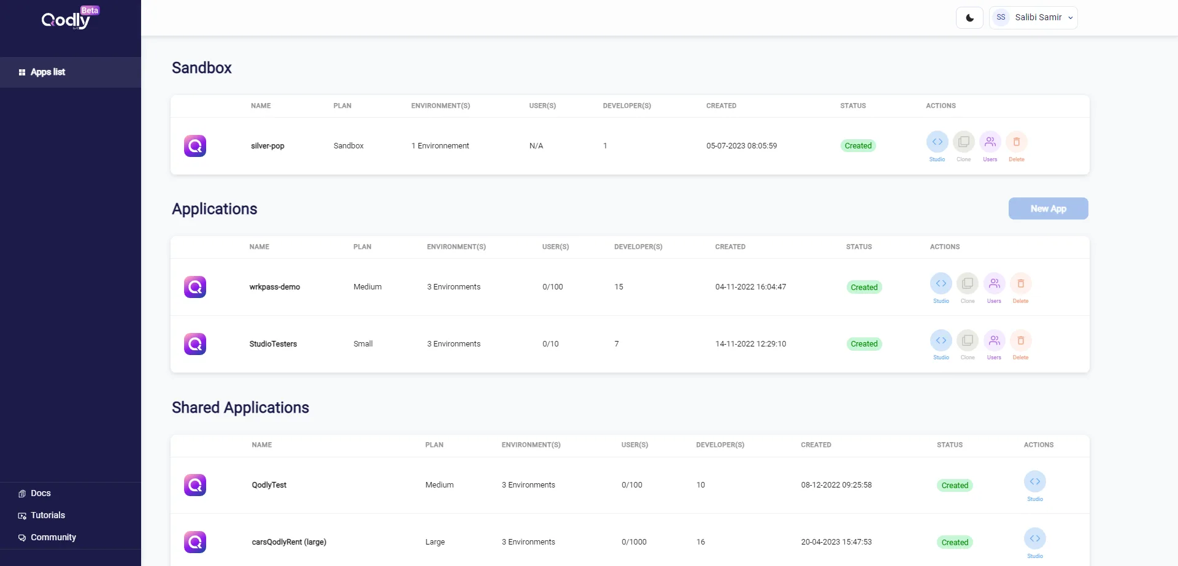
Task: Click the Sandbox plan cell for silver-pop
Action: [x=348, y=146]
